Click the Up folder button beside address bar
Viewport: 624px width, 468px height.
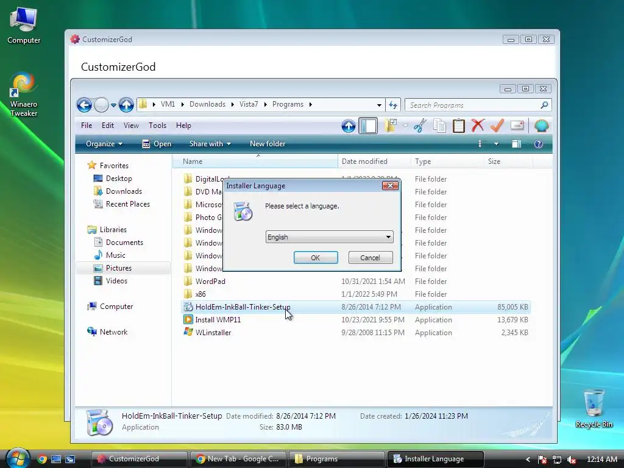pyautogui.click(x=126, y=105)
